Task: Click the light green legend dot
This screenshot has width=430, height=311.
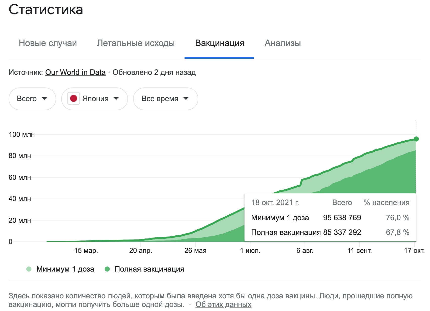Action: click(x=29, y=269)
